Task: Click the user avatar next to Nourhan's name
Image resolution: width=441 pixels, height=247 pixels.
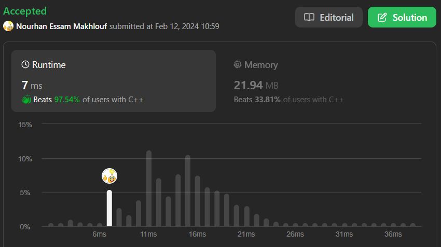Action: [8, 26]
